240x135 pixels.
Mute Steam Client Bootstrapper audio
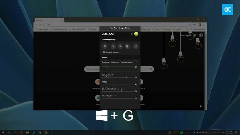[136, 91]
